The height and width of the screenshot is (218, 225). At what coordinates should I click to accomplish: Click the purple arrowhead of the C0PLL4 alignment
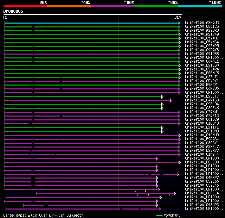[175, 194]
